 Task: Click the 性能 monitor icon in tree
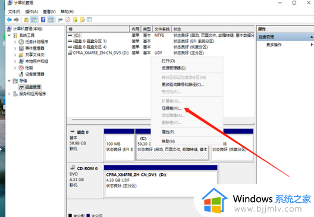tap(21, 68)
